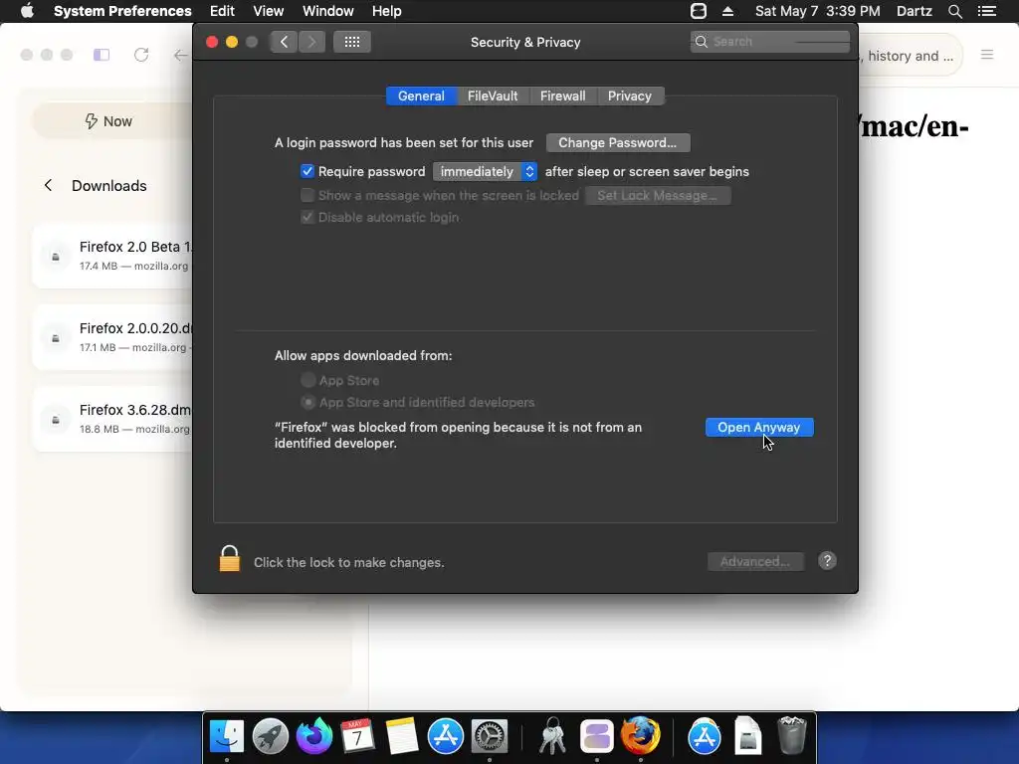Open Calendar icon in the Dock
The width and height of the screenshot is (1019, 764).
[357, 736]
